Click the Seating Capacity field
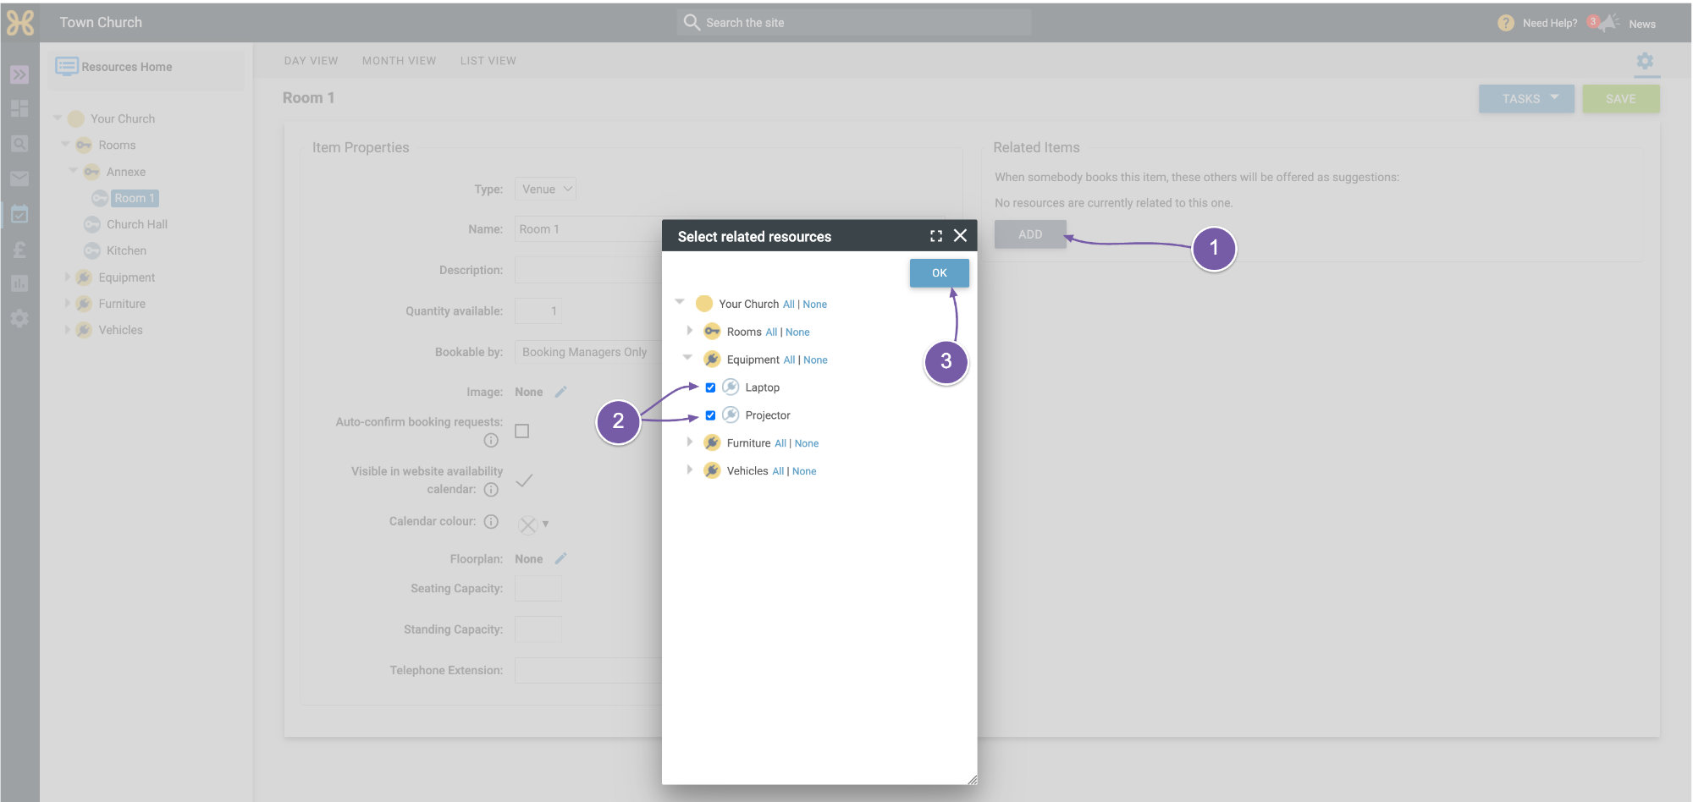The image size is (1693, 802). coord(538,589)
